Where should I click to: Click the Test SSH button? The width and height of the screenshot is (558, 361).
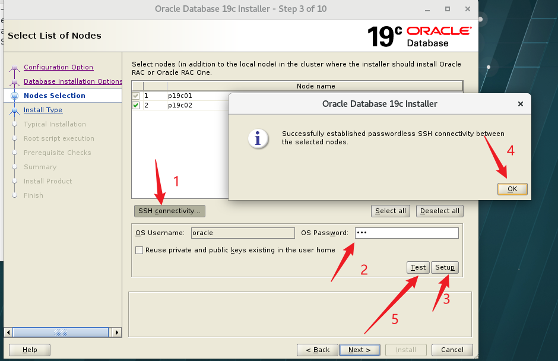coord(418,267)
